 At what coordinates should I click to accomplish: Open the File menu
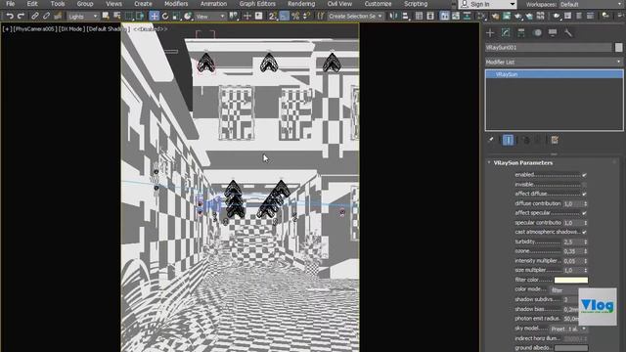(x=11, y=4)
